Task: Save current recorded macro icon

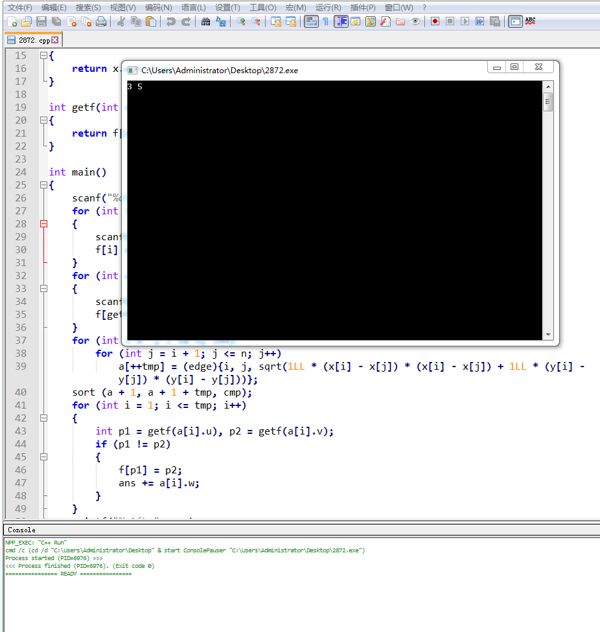Action: click(495, 21)
